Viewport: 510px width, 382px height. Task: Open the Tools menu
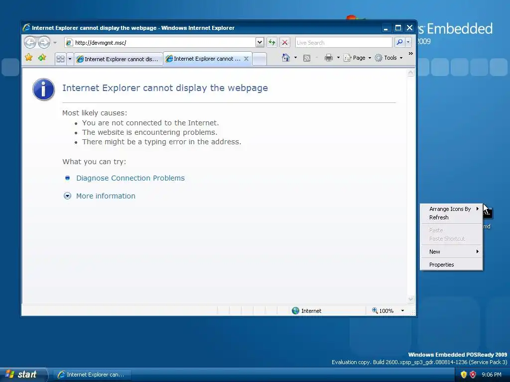tap(388, 58)
